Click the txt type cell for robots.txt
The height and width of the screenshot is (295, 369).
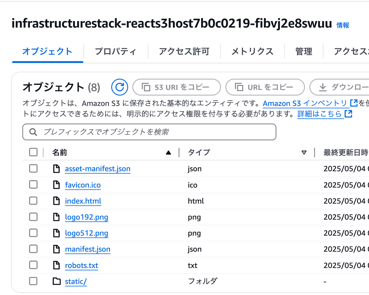(193, 265)
